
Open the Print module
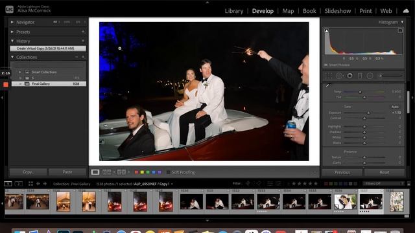coord(366,11)
